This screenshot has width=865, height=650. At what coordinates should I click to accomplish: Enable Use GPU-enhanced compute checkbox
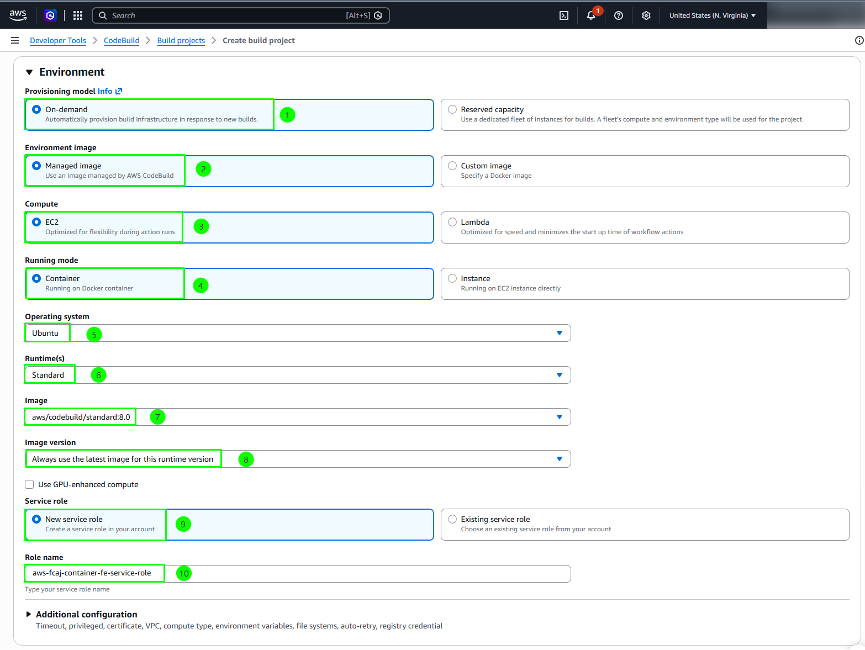pos(29,484)
